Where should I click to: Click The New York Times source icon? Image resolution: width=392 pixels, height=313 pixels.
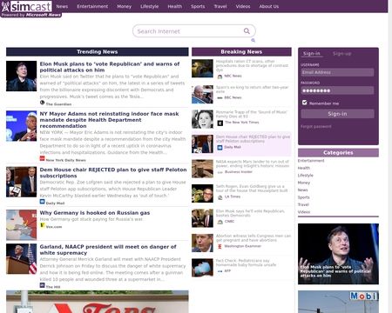[x=220, y=123]
